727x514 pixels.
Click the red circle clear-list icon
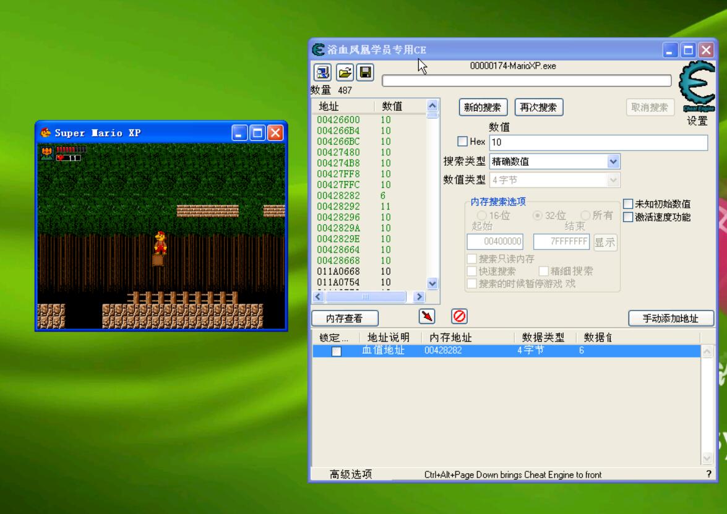[x=459, y=317]
